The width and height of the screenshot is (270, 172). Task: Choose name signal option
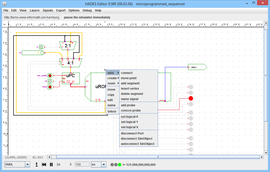click(x=138, y=99)
